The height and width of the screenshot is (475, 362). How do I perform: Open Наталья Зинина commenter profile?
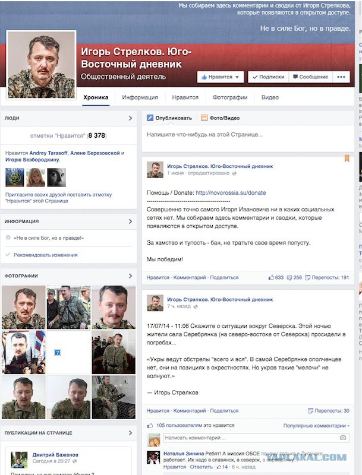(184, 454)
